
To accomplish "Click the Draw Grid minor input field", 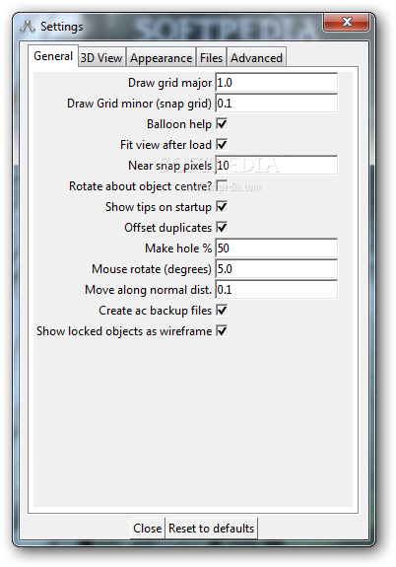I will [277, 104].
